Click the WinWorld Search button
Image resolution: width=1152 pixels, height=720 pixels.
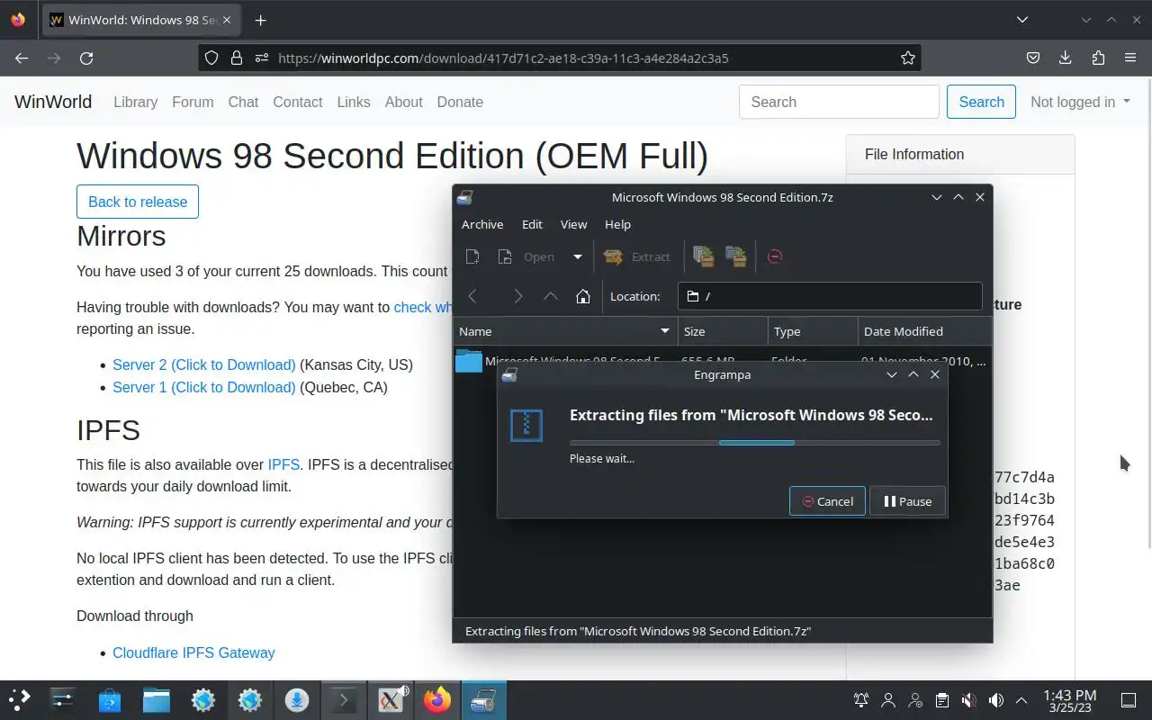coord(981,102)
